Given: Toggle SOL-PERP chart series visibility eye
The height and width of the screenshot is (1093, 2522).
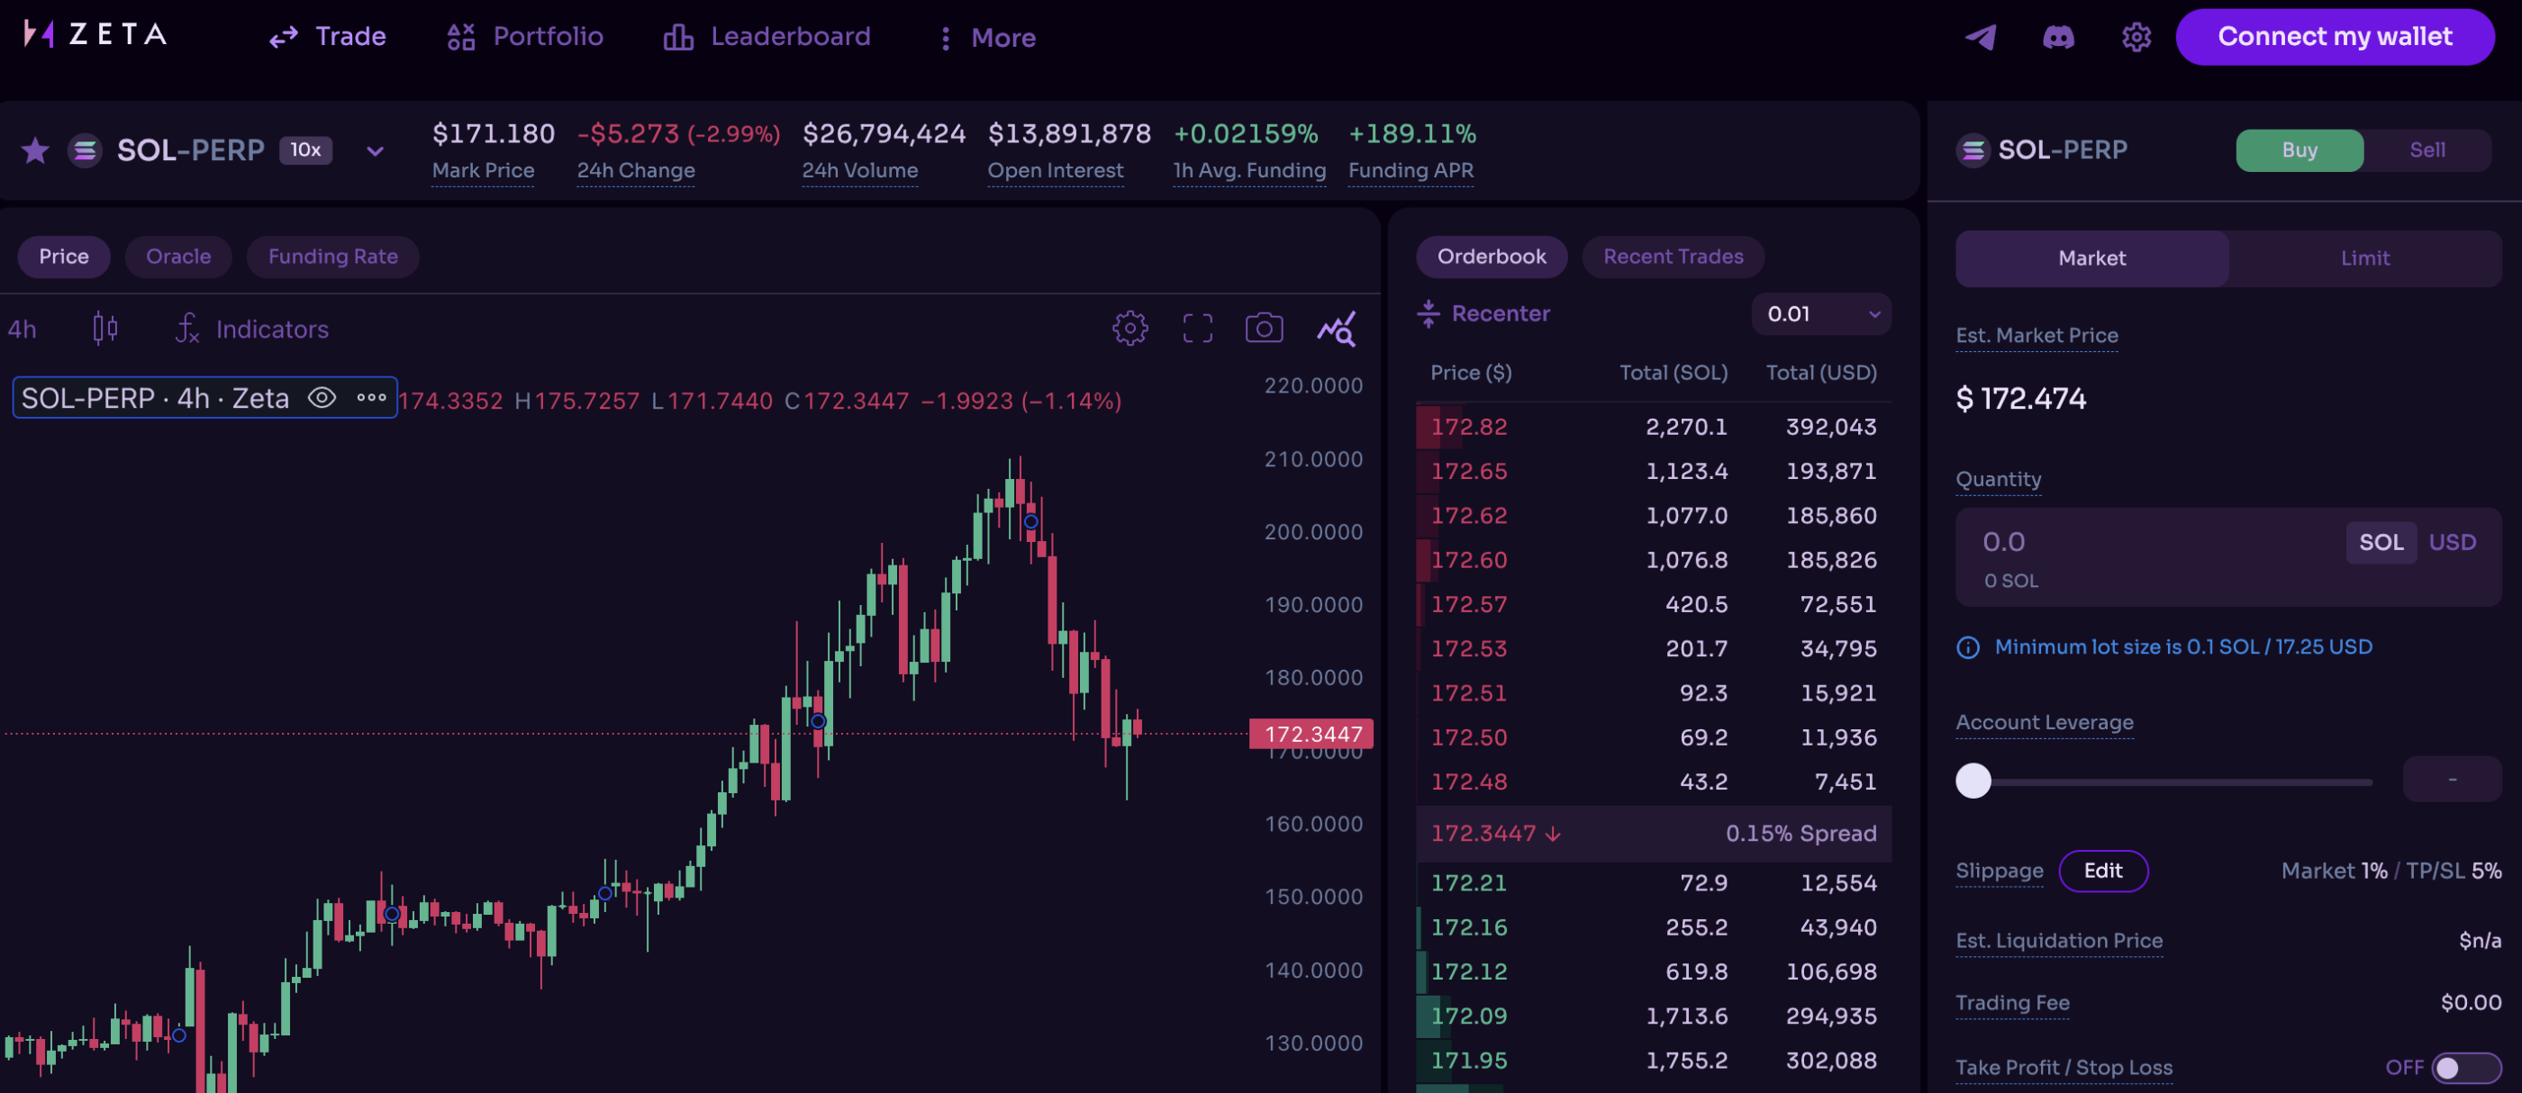Looking at the screenshot, I should pos(322,398).
